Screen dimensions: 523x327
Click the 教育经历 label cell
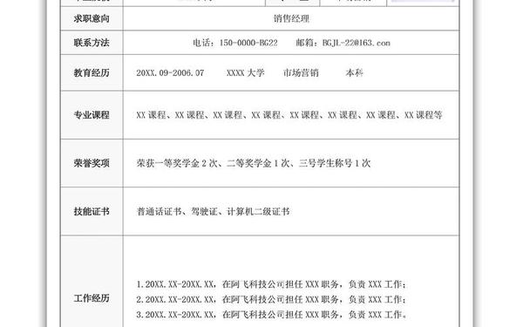tap(92, 72)
